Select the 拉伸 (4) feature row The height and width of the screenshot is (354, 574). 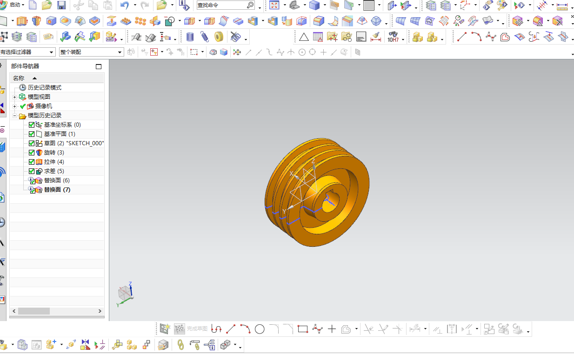coord(54,162)
